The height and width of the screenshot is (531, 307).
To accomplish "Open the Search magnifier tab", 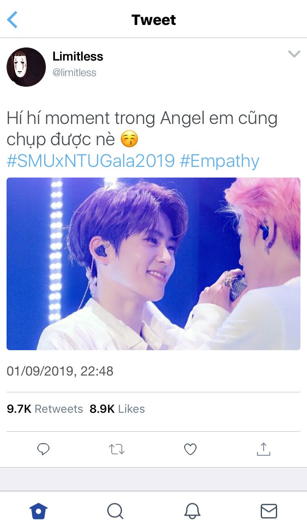I will click(x=115, y=511).
